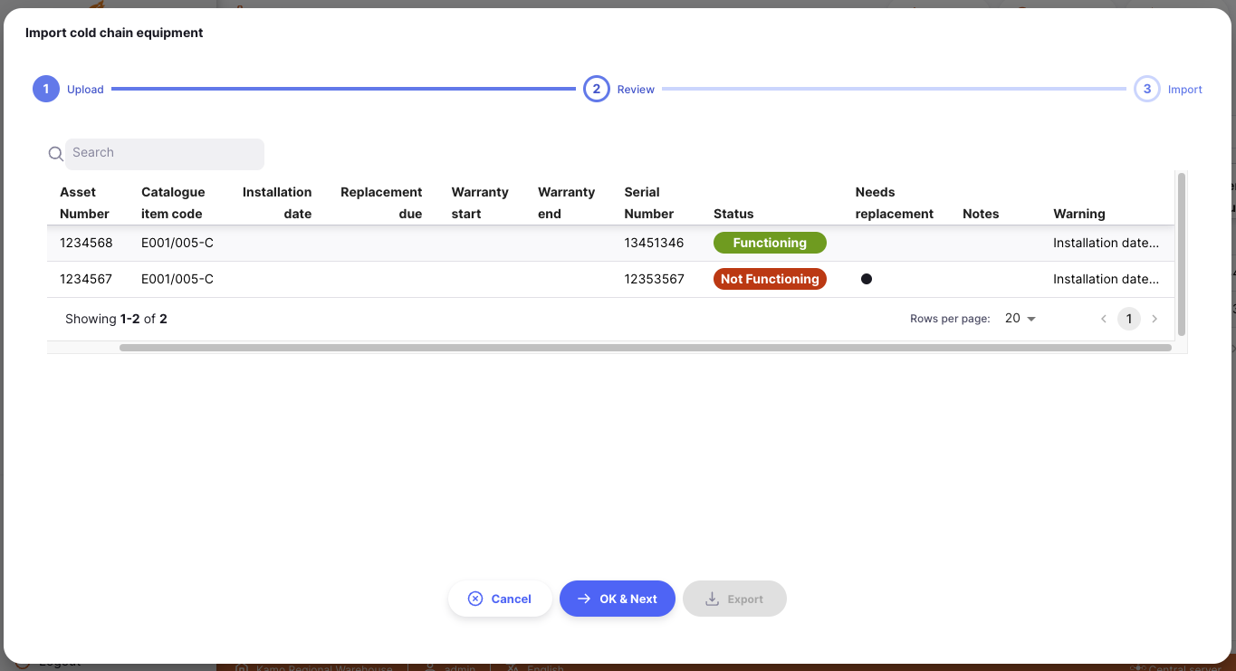Click the vertical table scrollbar
This screenshot has width=1236, height=671.
click(x=1181, y=254)
